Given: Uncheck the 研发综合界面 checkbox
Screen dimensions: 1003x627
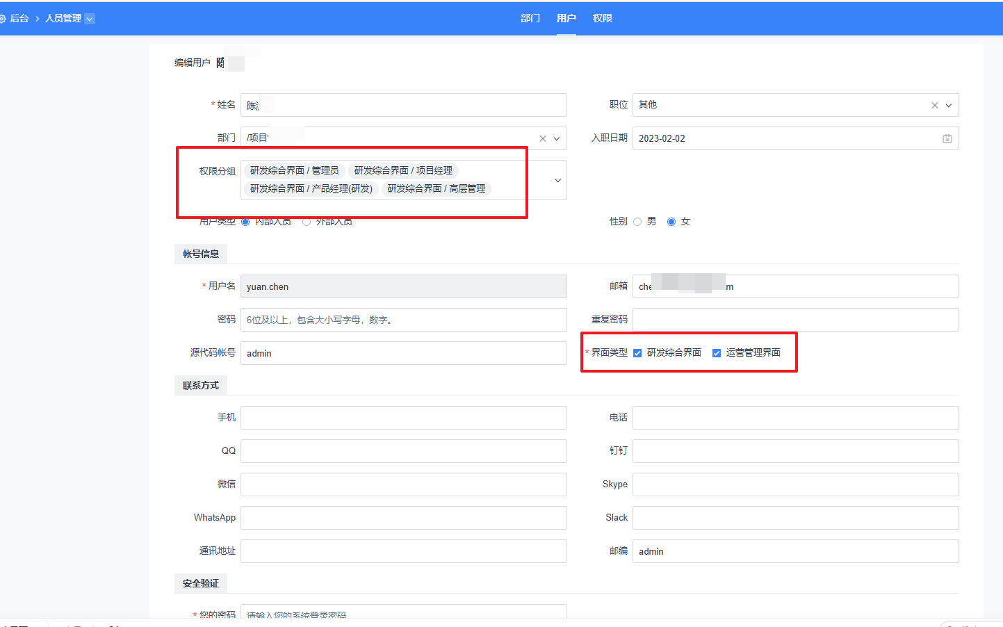Looking at the screenshot, I should point(637,353).
